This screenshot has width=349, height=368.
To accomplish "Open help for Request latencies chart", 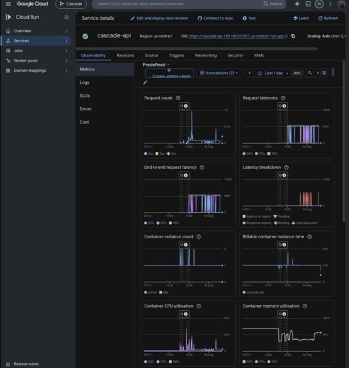I will [283, 98].
